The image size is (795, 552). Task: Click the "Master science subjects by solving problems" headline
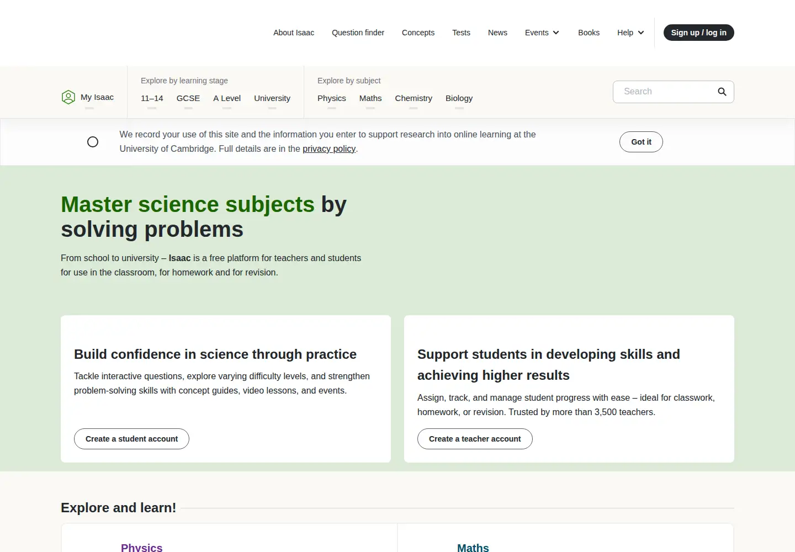204,217
